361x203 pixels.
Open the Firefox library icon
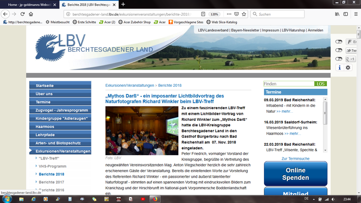[337, 14]
